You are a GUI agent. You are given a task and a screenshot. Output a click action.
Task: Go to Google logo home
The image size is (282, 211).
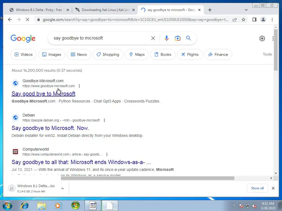click(23, 38)
